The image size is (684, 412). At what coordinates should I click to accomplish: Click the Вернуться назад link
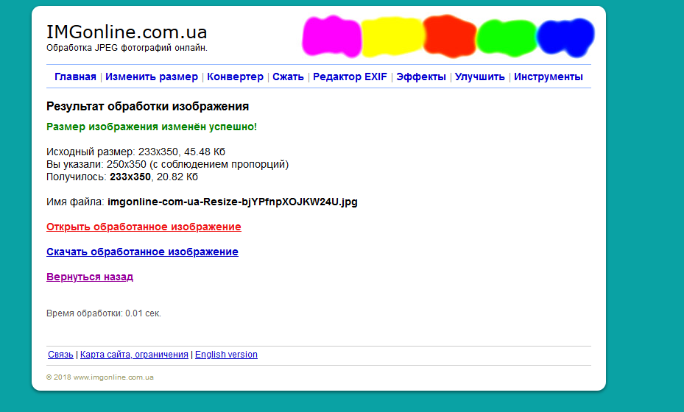[89, 277]
